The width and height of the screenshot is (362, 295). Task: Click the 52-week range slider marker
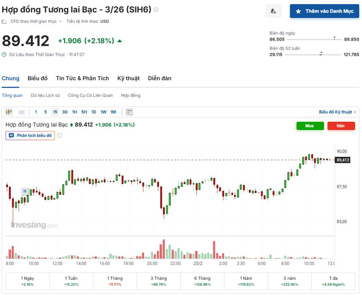coord(321,54)
